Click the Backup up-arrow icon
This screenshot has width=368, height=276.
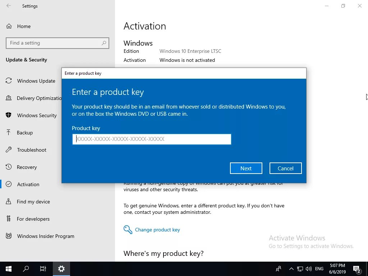tap(9, 132)
